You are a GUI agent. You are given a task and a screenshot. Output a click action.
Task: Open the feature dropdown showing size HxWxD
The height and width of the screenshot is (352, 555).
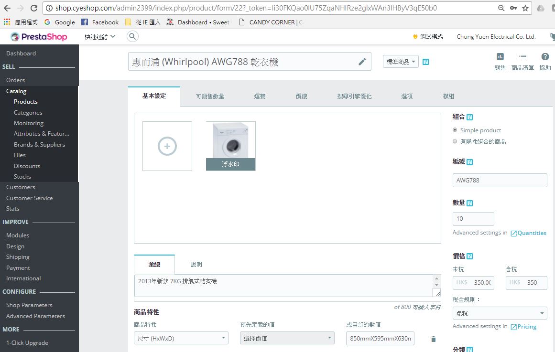click(181, 338)
